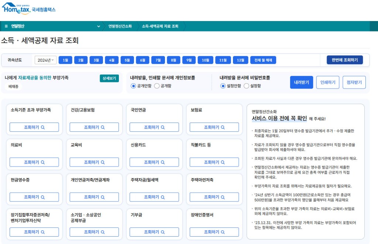Viewport: 378px width, 244px height.
Task: Open the 상세보기 for dependents
Action: (109, 78)
